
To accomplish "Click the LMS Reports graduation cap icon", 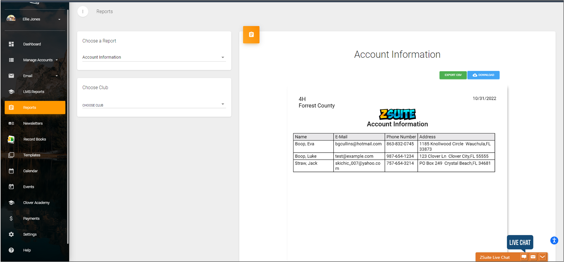I will click(x=11, y=92).
